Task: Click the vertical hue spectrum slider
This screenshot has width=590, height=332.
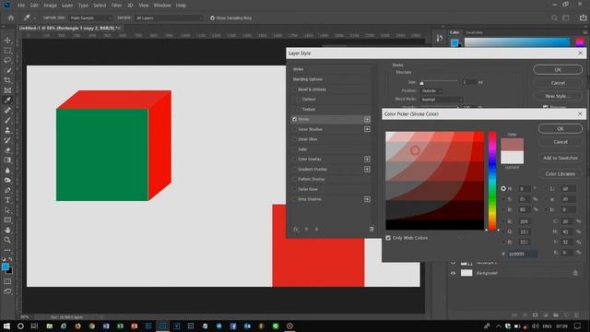Action: coord(492,181)
